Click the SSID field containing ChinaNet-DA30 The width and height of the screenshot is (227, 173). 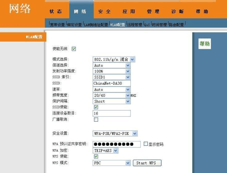coord(112,84)
